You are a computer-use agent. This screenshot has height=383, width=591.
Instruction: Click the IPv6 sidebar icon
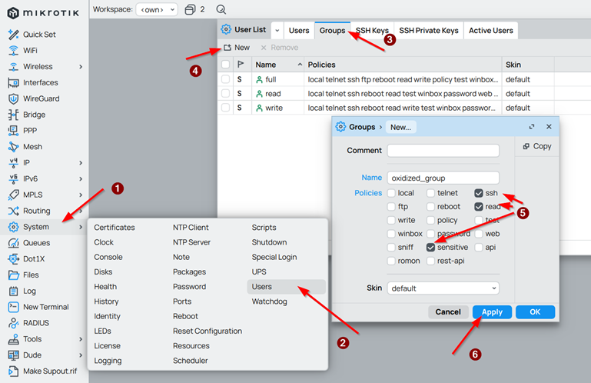pyautogui.click(x=14, y=179)
